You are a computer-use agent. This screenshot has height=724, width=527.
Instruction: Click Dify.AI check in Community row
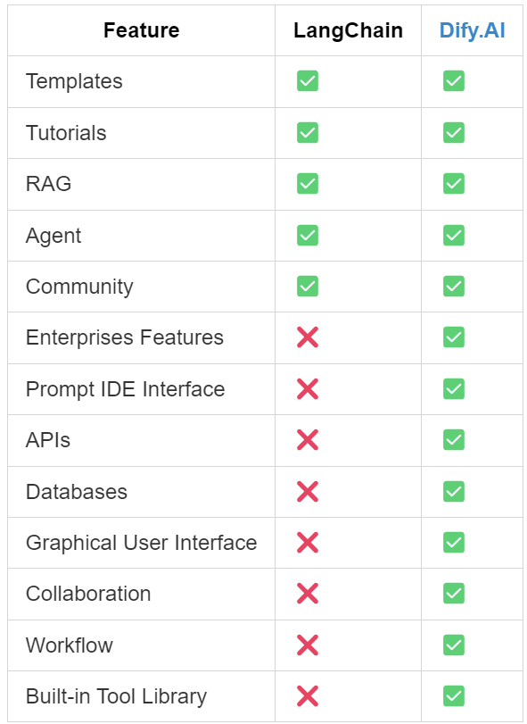[x=454, y=287]
